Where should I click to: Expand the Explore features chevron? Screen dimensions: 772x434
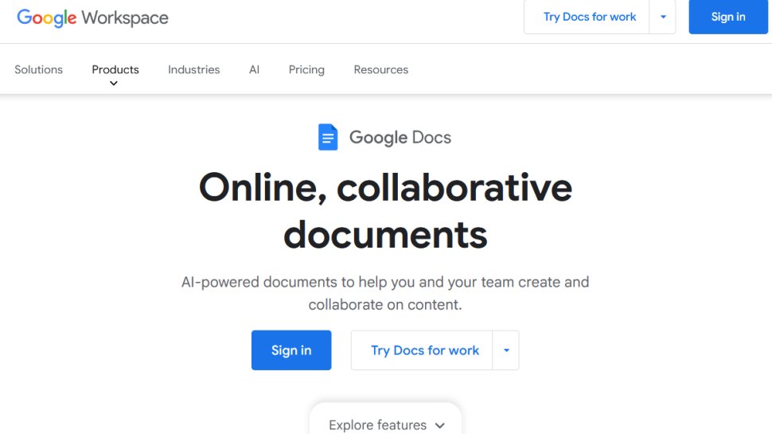click(x=440, y=425)
